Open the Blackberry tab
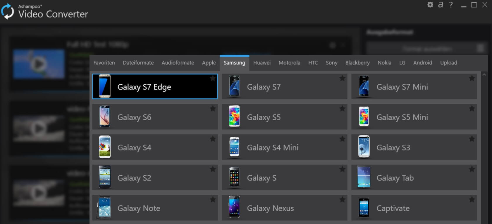The image size is (492, 224). (357, 63)
